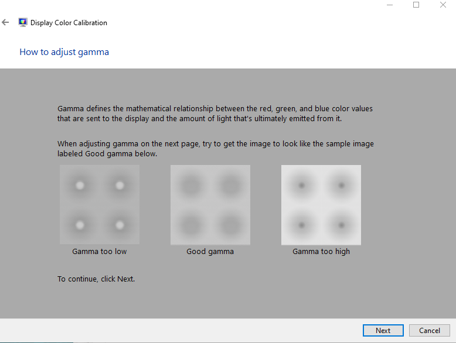This screenshot has height=343, width=456.
Task: Click the 'Gamma too low' caption
Action: pos(100,252)
